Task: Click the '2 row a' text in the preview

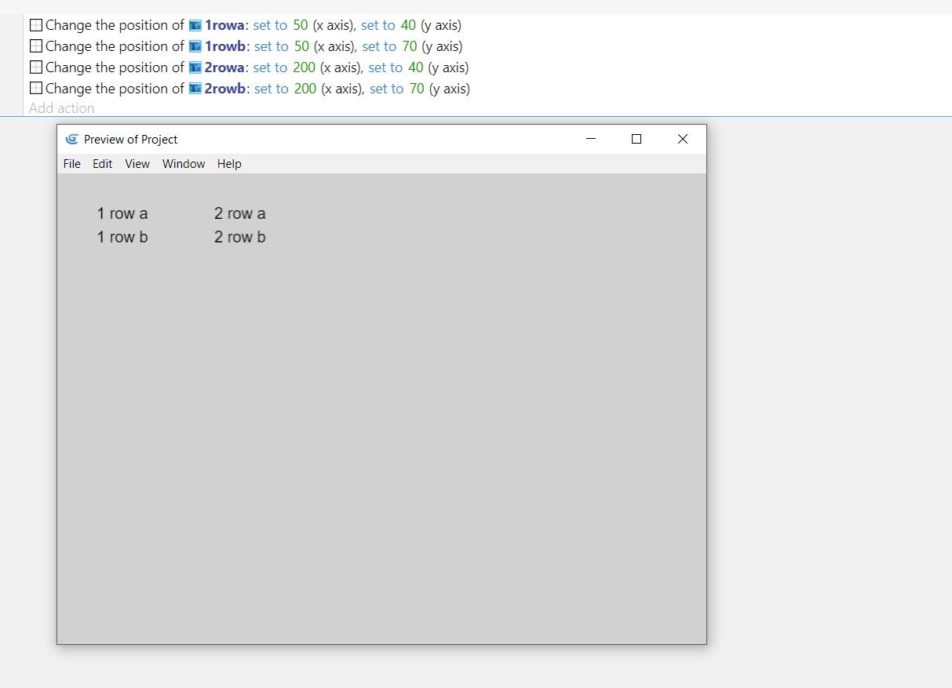Action: [240, 213]
